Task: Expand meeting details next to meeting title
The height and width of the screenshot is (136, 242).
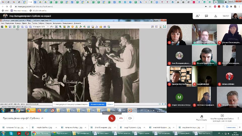Action: pyautogui.click(x=42, y=118)
